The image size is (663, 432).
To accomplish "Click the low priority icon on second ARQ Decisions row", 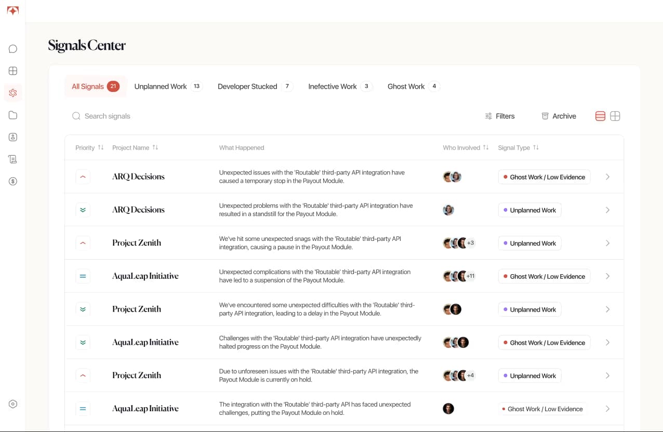I will (83, 210).
